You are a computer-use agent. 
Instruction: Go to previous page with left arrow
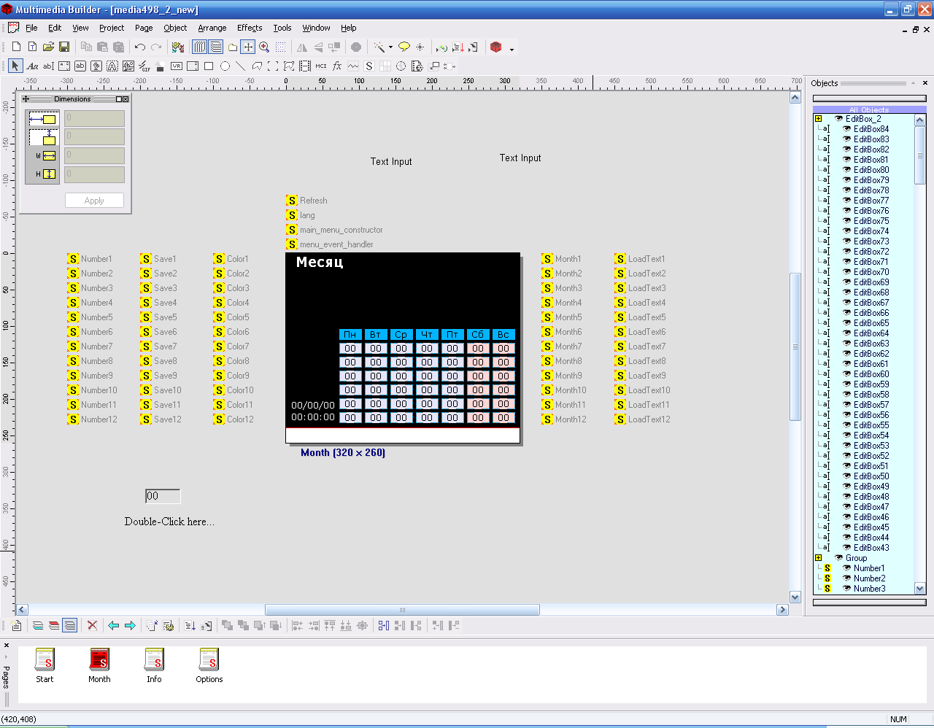tap(113, 625)
